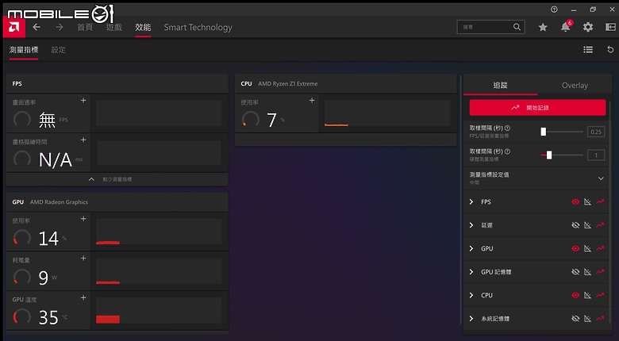This screenshot has height=341, width=619.
Task: Expand the 延遲 tracking group
Action: click(x=471, y=225)
